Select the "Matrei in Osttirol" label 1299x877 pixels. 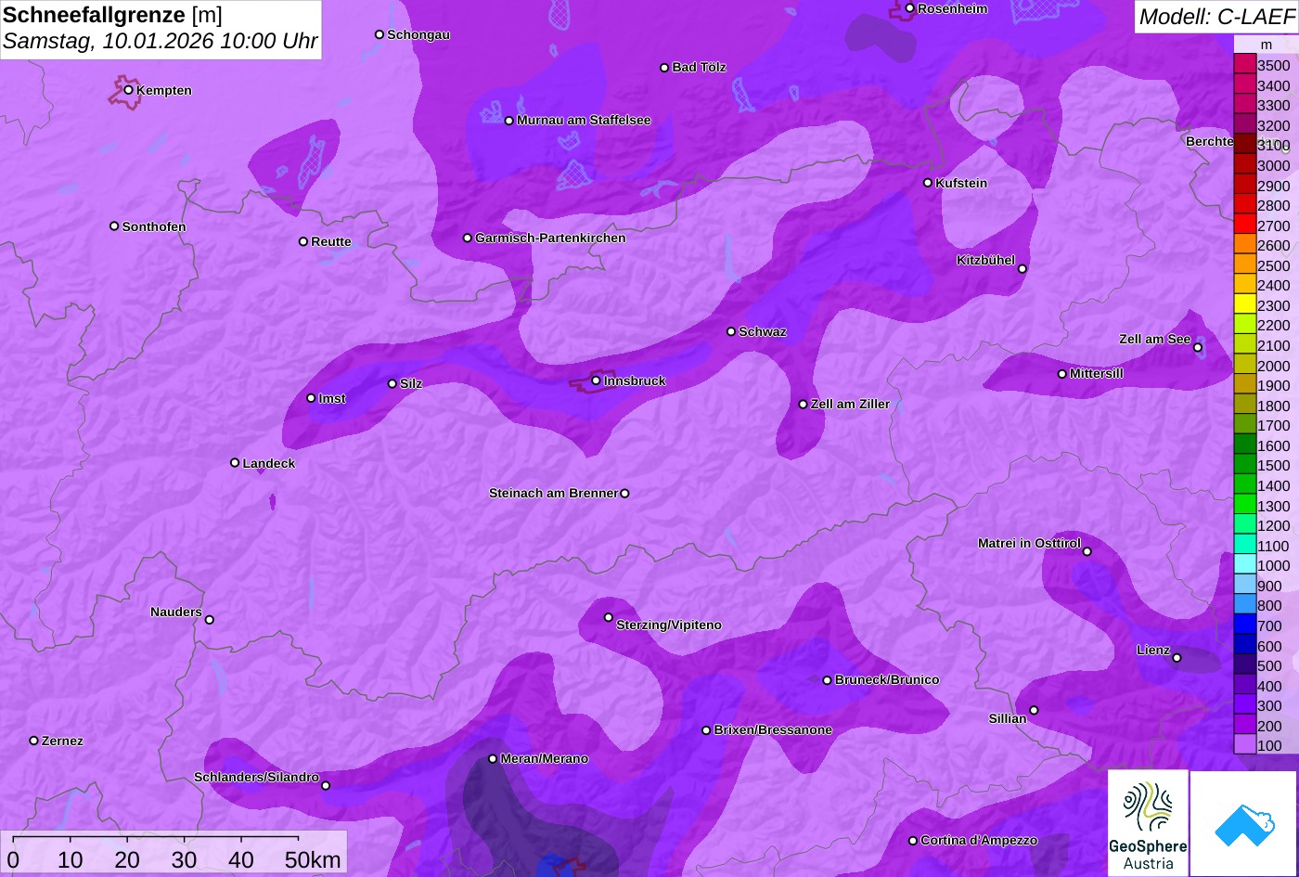tap(1029, 544)
